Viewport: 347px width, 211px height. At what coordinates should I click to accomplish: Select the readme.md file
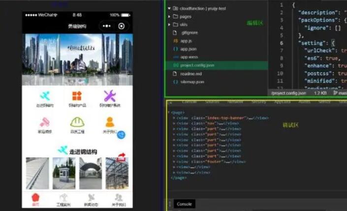[x=191, y=74]
